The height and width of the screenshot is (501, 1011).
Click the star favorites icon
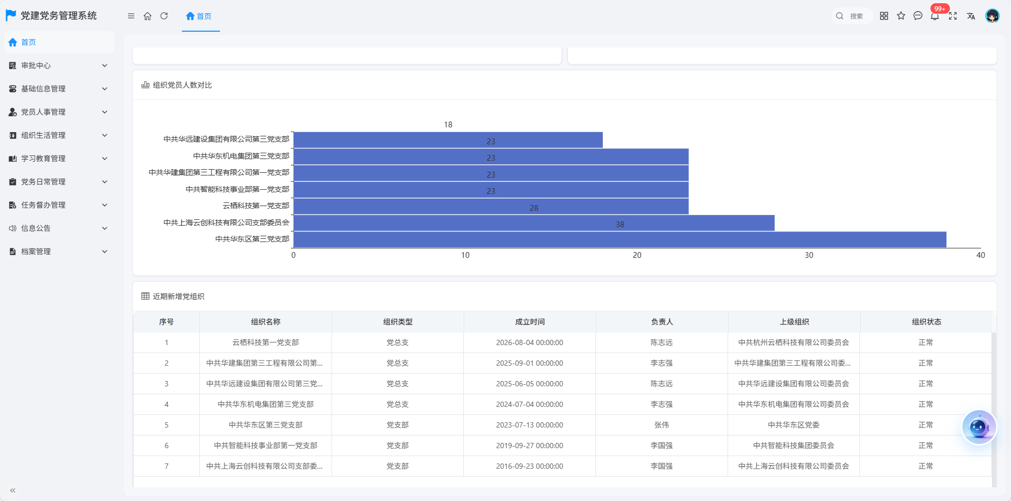click(x=901, y=16)
